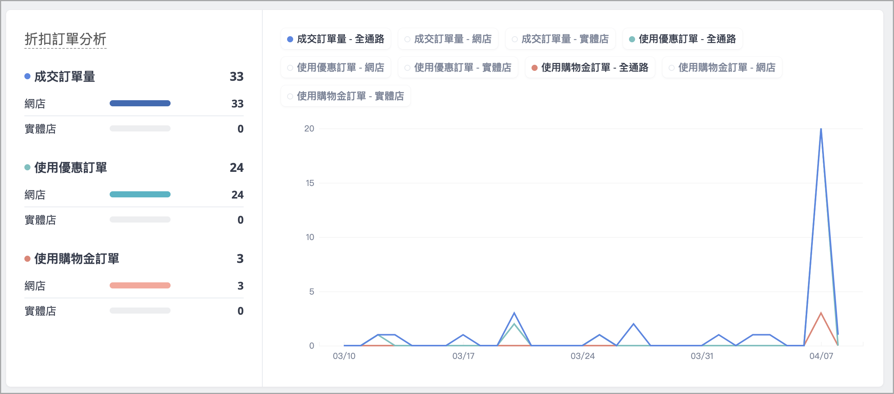Click the empty 實體店 bar under 成交訂單量
Screen dimensions: 894x394
140,128
